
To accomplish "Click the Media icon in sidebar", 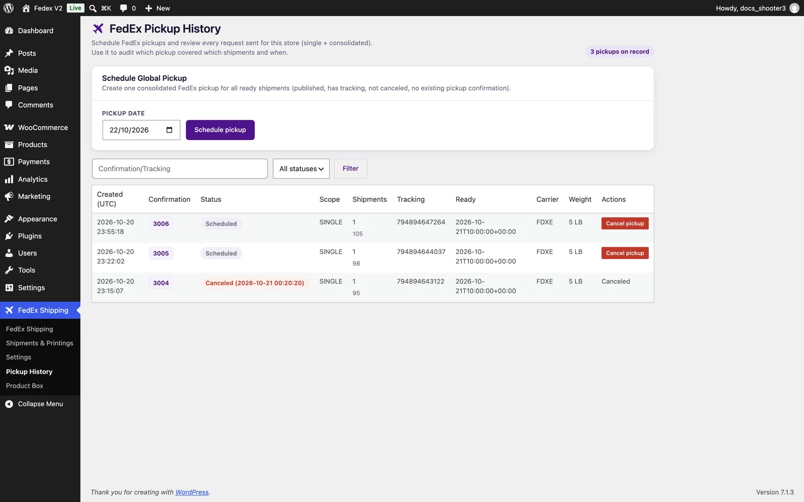I will pos(9,70).
